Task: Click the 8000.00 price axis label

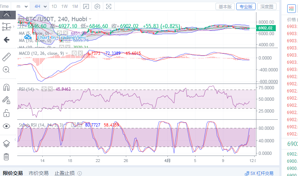Action: coord(266,22)
